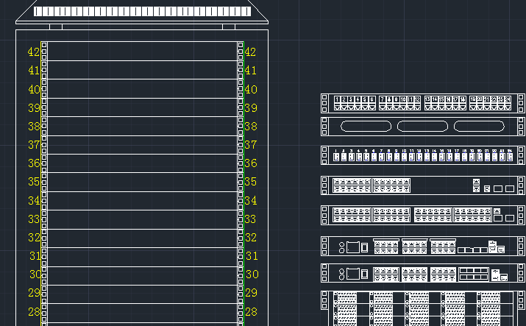The height and width of the screenshot is (326, 526).
Task: Pick the 24-port fiber panel with small numbered ports
Action: [423, 155]
